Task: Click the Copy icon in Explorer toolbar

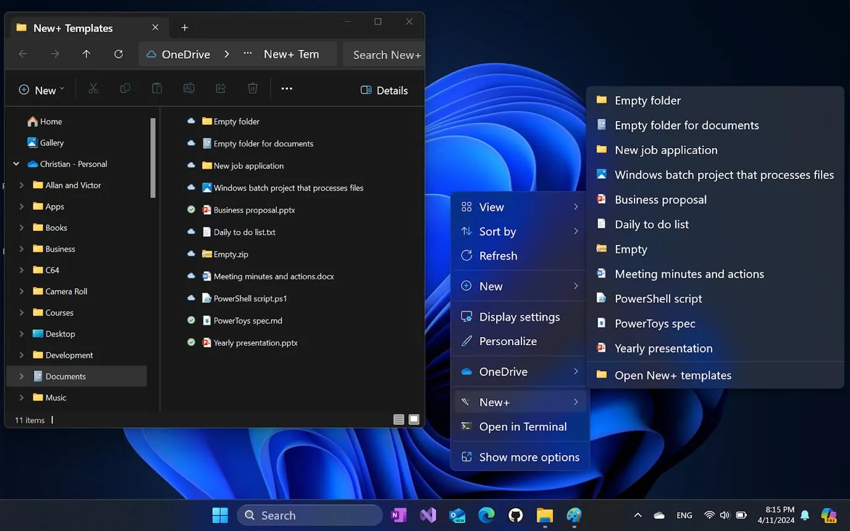Action: point(125,89)
